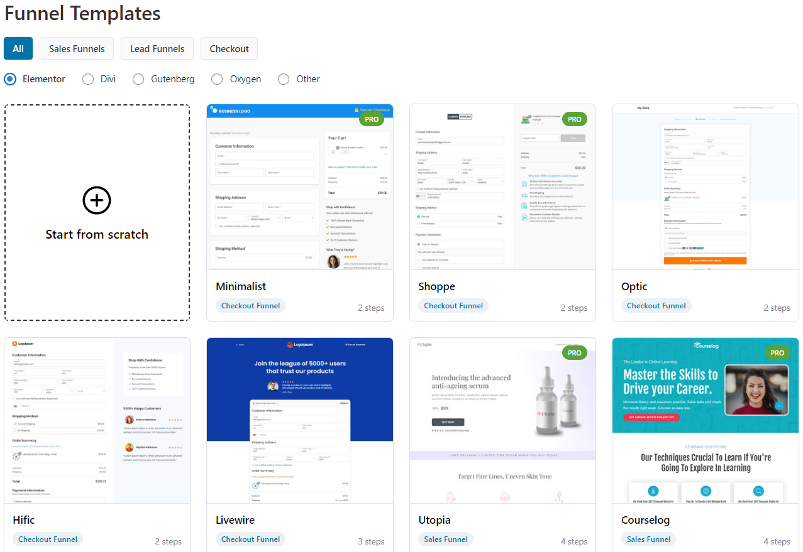Click '3 steps' text on Livewire card
The width and height of the screenshot is (803, 552).
coord(371,541)
